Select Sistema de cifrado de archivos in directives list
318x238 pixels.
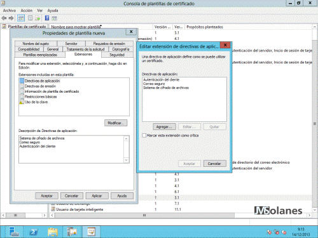coord(166,88)
